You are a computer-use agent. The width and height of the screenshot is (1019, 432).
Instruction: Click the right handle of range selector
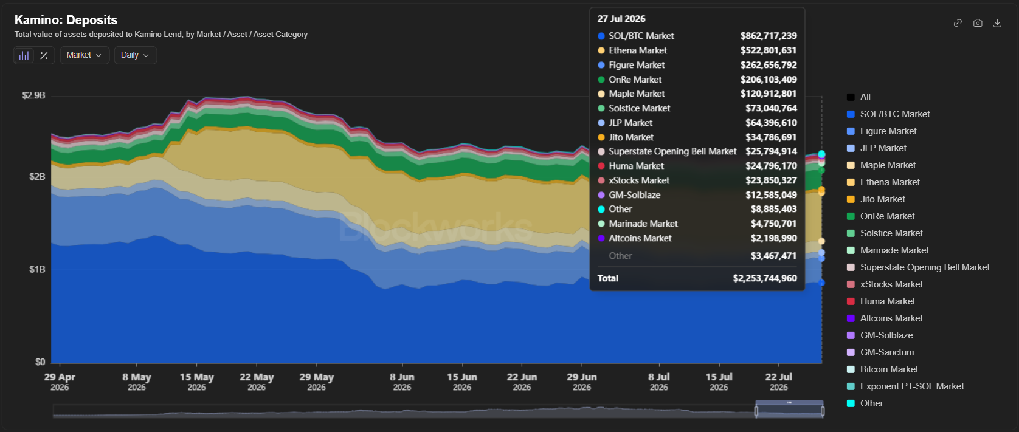823,411
